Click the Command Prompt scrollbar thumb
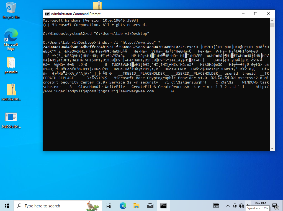Image resolution: width=283 pixels, height=211 pixels. (x=272, y=25)
